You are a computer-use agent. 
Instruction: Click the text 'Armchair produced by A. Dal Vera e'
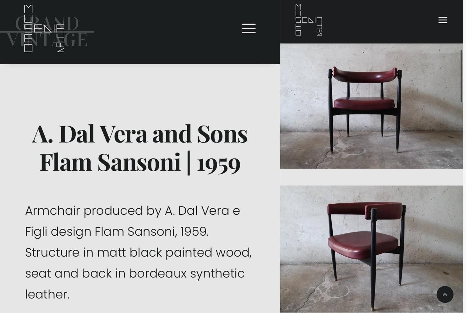(x=132, y=211)
